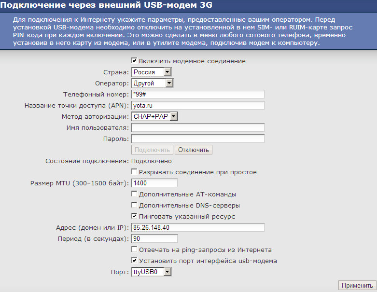Expand the 'Оператор' dropdown showing Другой
377x292 pixels.
click(x=152, y=83)
